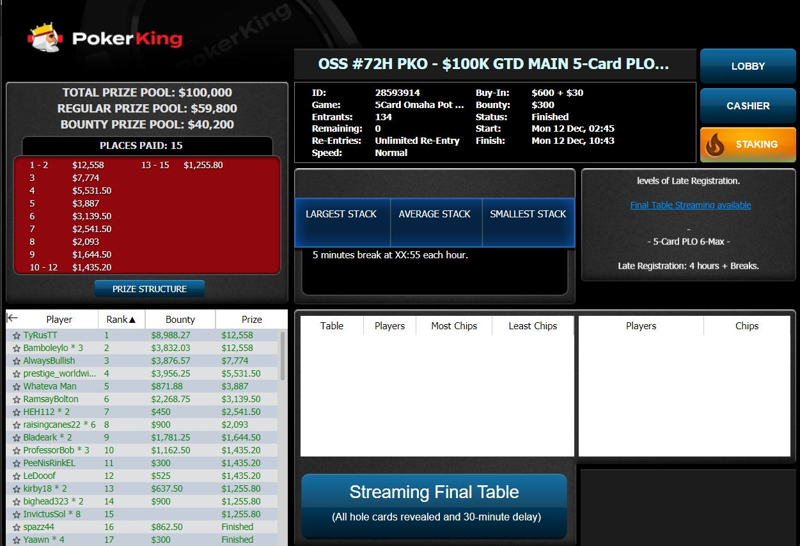The image size is (800, 546).
Task: Click the Prize Structure button
Action: (150, 289)
